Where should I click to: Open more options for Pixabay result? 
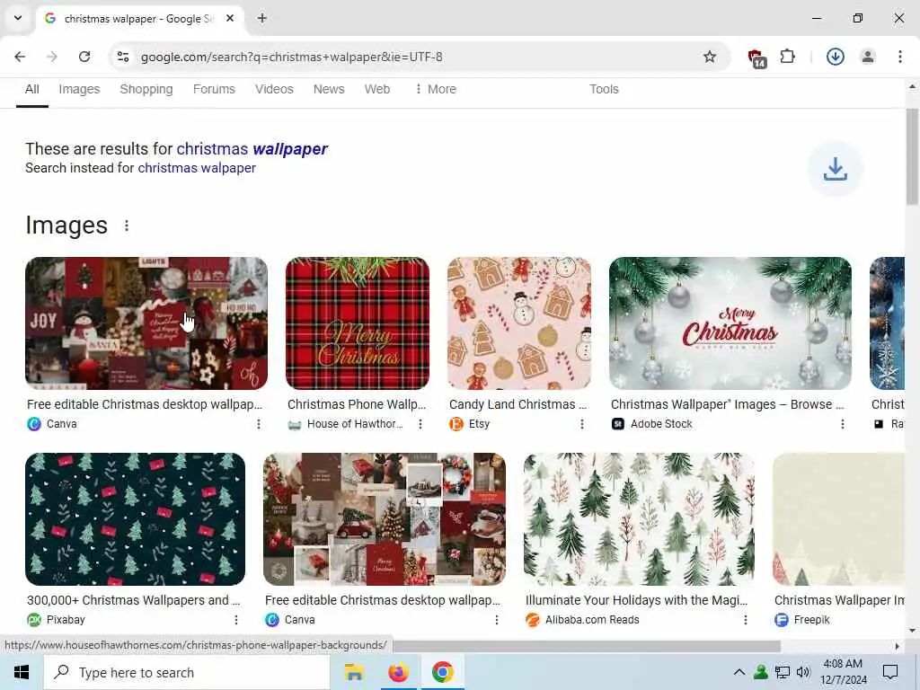(x=236, y=620)
